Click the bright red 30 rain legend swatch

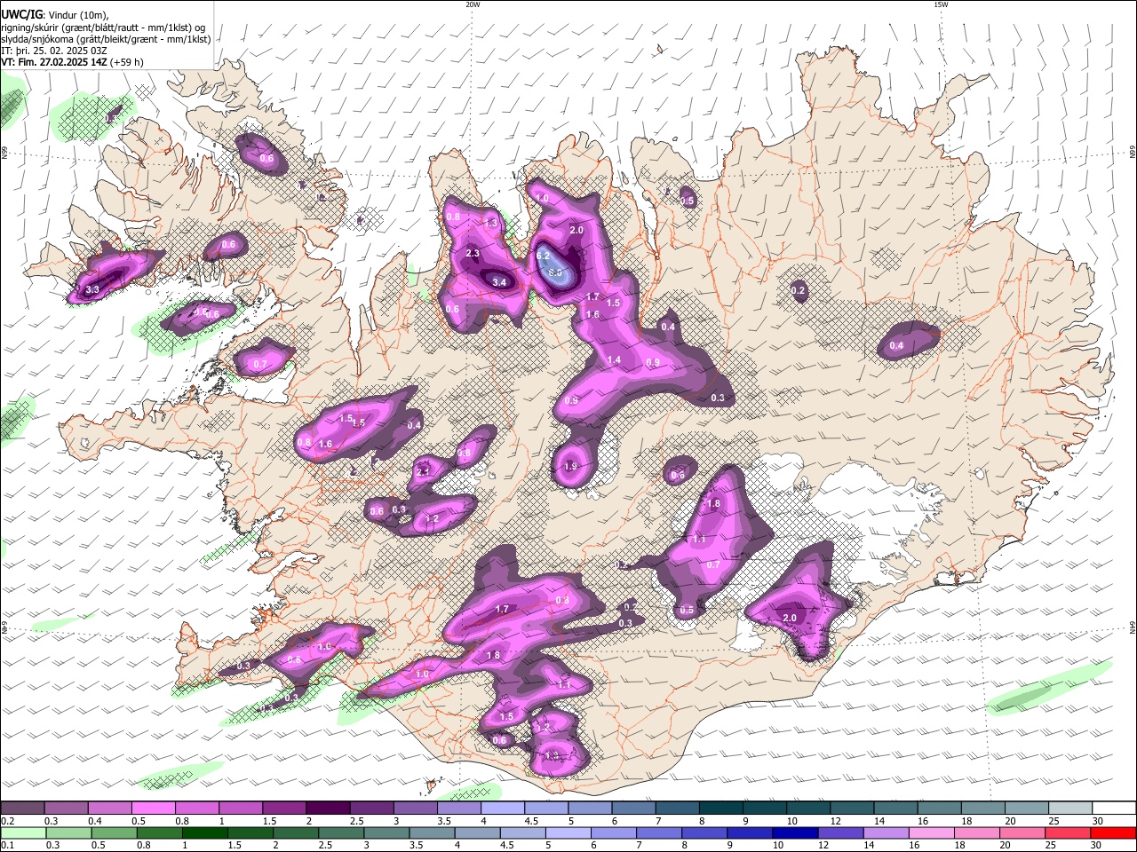[1114, 833]
